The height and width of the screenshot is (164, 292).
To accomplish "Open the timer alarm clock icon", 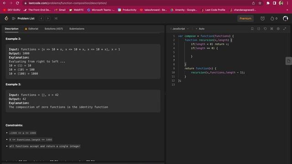I will click(x=263, y=19).
